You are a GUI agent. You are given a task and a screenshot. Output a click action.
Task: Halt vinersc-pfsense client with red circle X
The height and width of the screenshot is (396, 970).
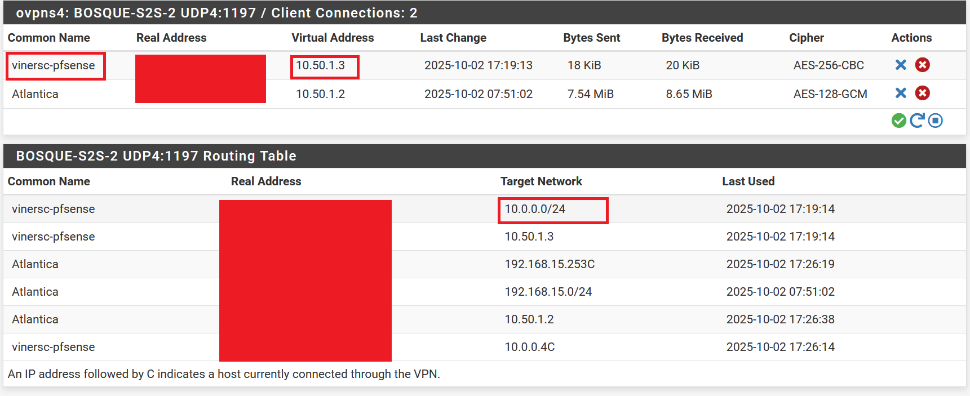(922, 65)
